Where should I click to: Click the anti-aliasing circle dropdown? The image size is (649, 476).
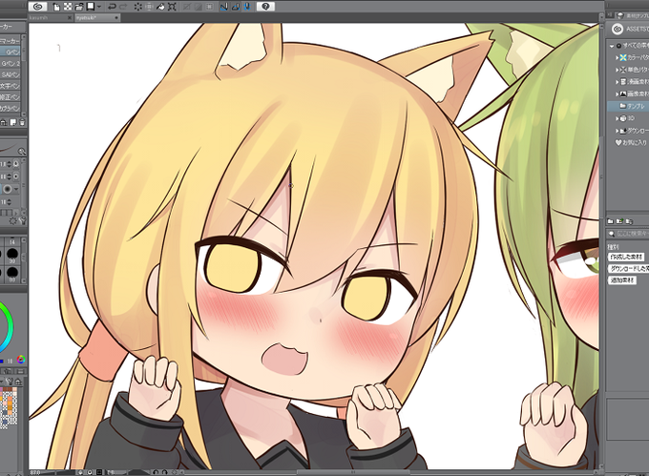click(10, 190)
